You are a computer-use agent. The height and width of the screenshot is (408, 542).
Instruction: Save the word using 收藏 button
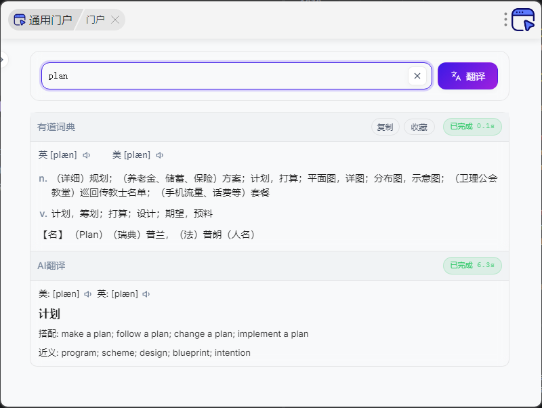[x=419, y=127]
